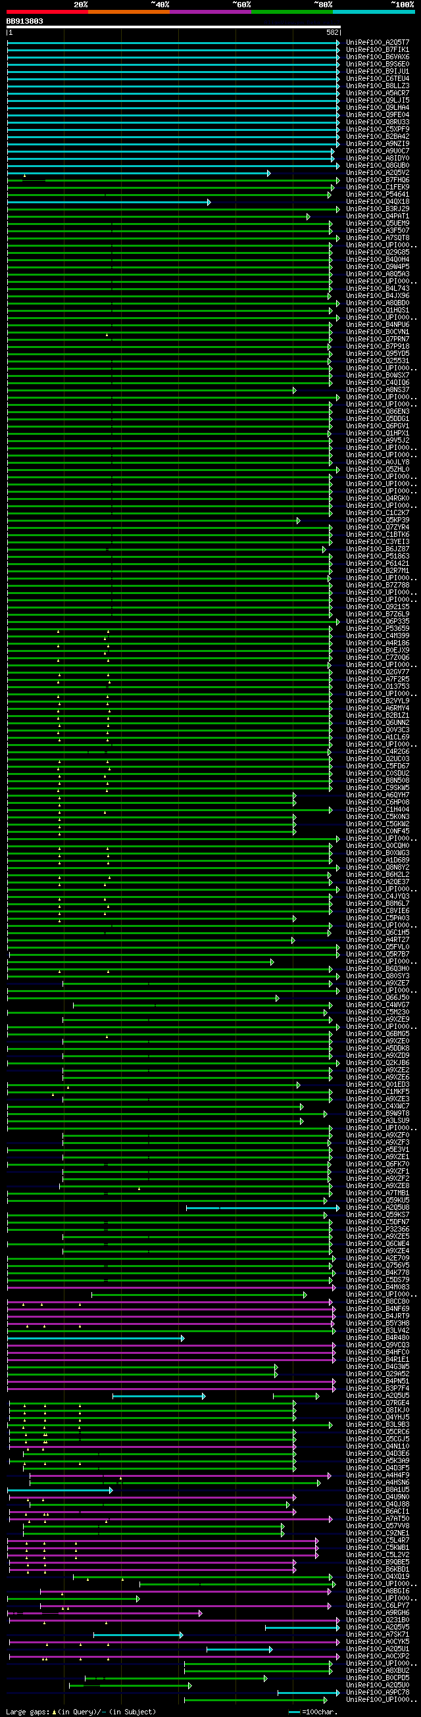421x1717 pixels.
Task: Click the Large gaps legend text
Action: pyautogui.click(x=81, y=1712)
